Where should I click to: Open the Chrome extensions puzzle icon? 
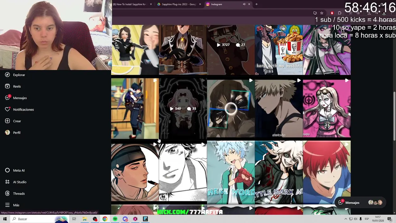point(339,13)
